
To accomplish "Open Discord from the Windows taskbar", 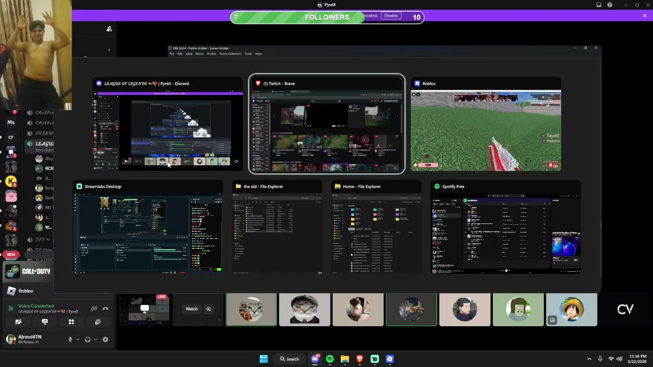I will pos(315,359).
